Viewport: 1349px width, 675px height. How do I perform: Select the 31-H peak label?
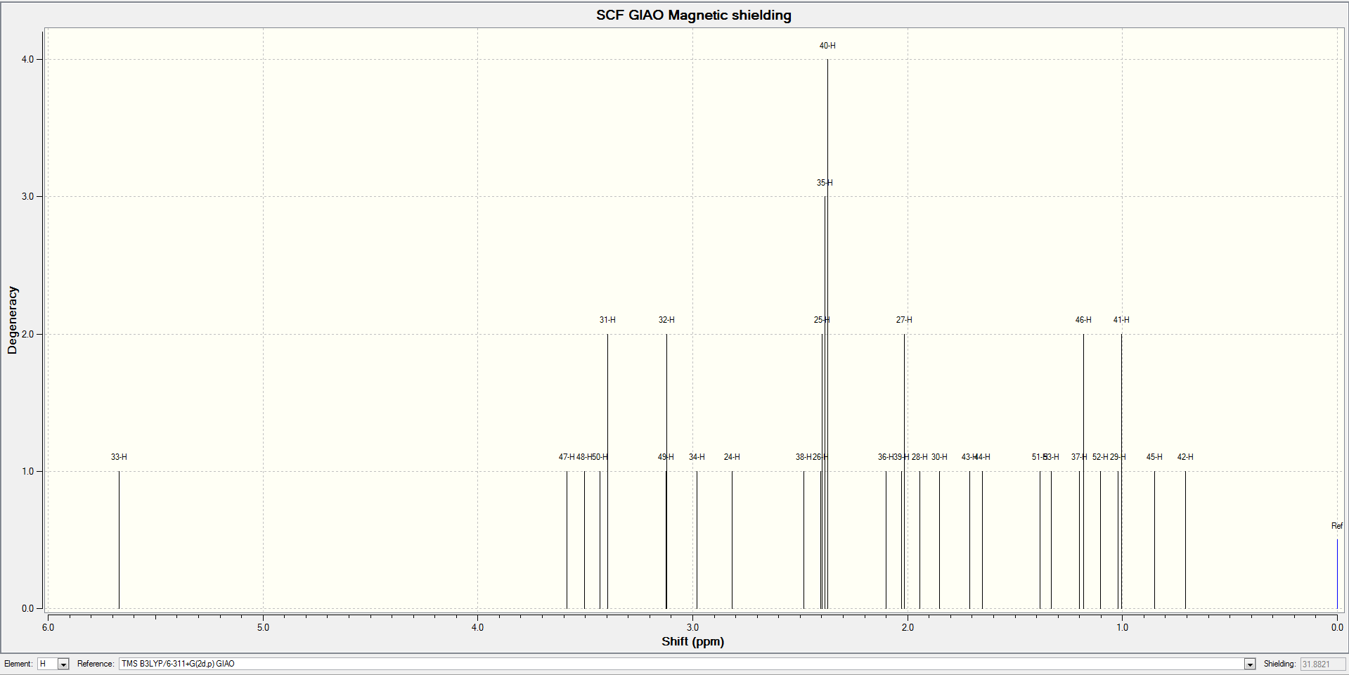[607, 320]
